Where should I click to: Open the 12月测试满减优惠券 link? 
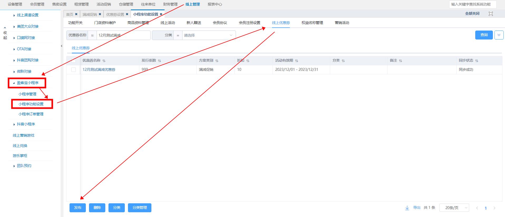point(99,70)
